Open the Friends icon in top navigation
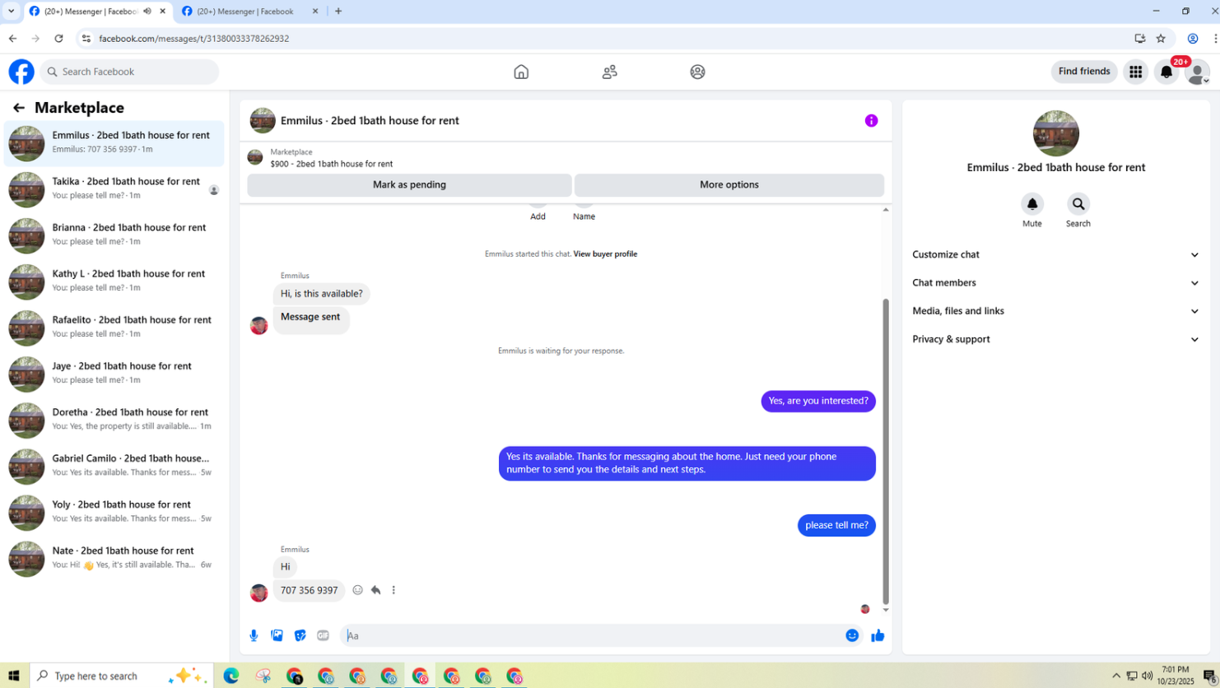This screenshot has width=1220, height=688. coord(609,72)
